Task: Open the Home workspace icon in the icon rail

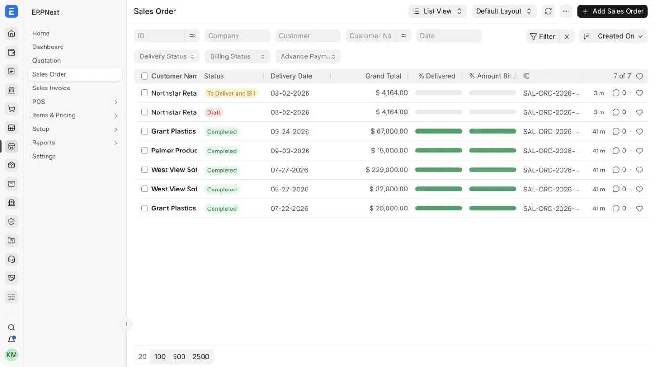Action: pos(12,33)
